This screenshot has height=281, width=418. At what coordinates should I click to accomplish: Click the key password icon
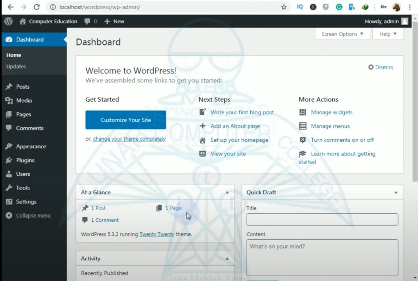point(383,7)
